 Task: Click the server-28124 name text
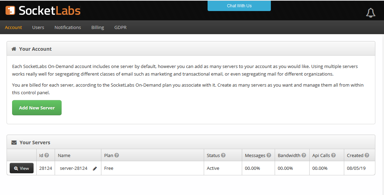click(x=73, y=168)
